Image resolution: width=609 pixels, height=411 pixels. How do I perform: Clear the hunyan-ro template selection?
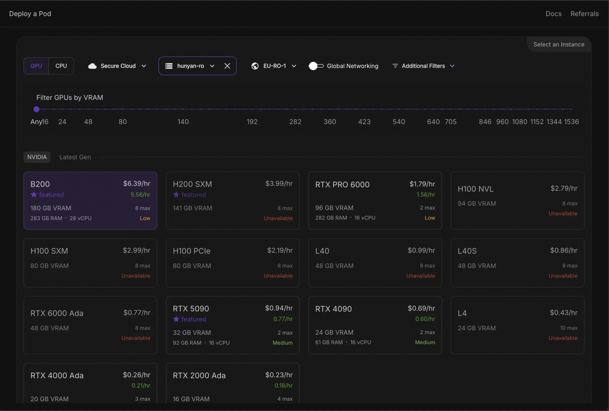227,66
